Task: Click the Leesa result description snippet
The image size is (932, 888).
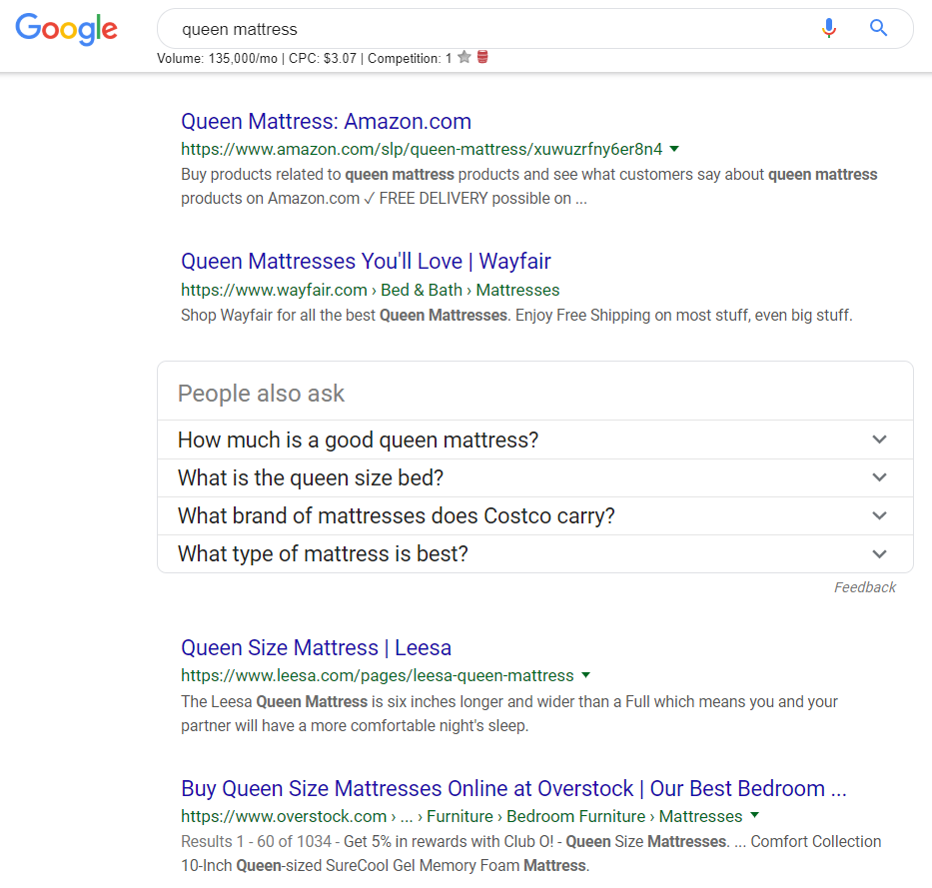Action: [x=509, y=713]
